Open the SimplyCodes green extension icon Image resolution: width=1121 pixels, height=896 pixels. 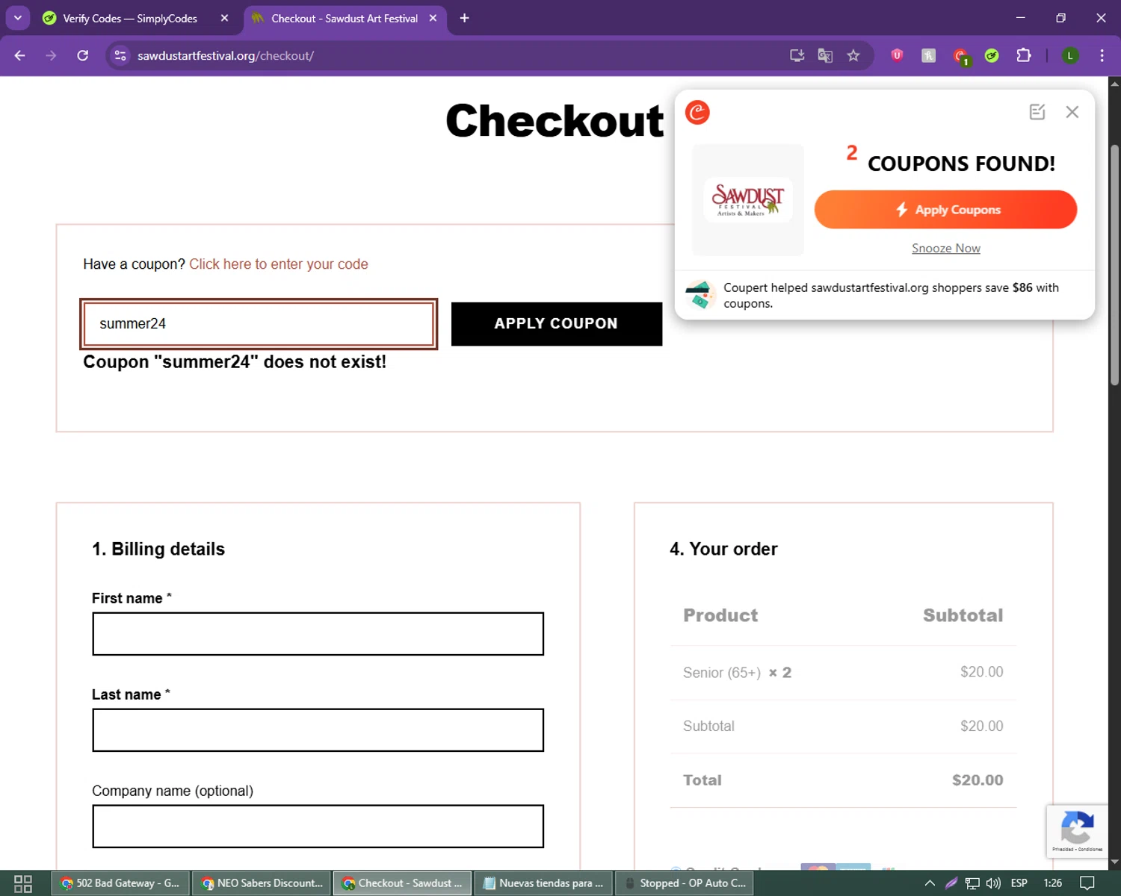pos(992,55)
